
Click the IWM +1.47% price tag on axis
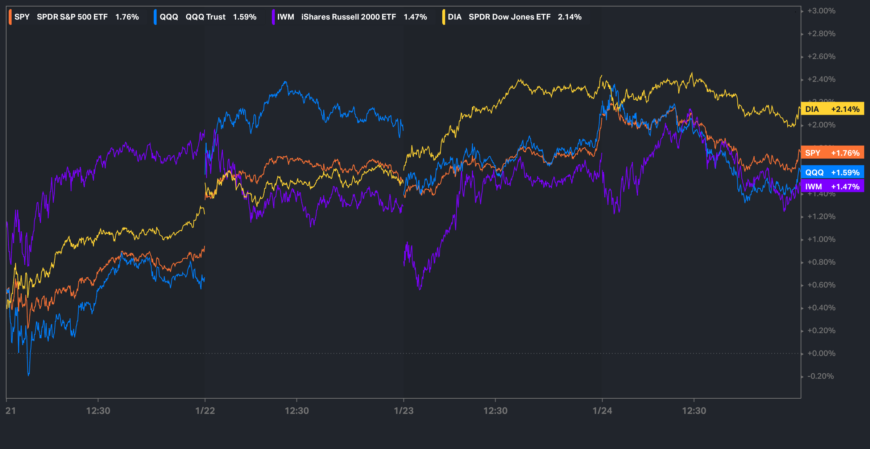(832, 186)
